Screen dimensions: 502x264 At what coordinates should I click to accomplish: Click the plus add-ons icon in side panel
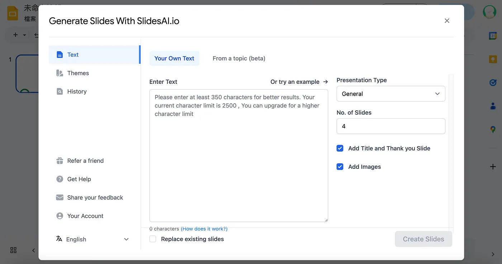(493, 167)
